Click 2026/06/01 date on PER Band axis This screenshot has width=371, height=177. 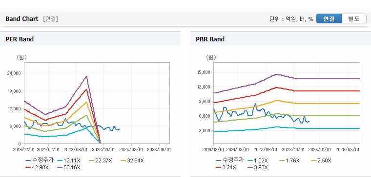click(x=159, y=150)
